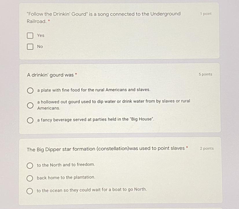The height and width of the screenshot is (209, 239).
Task: Check the Yes checkbox
Action: 30,36
